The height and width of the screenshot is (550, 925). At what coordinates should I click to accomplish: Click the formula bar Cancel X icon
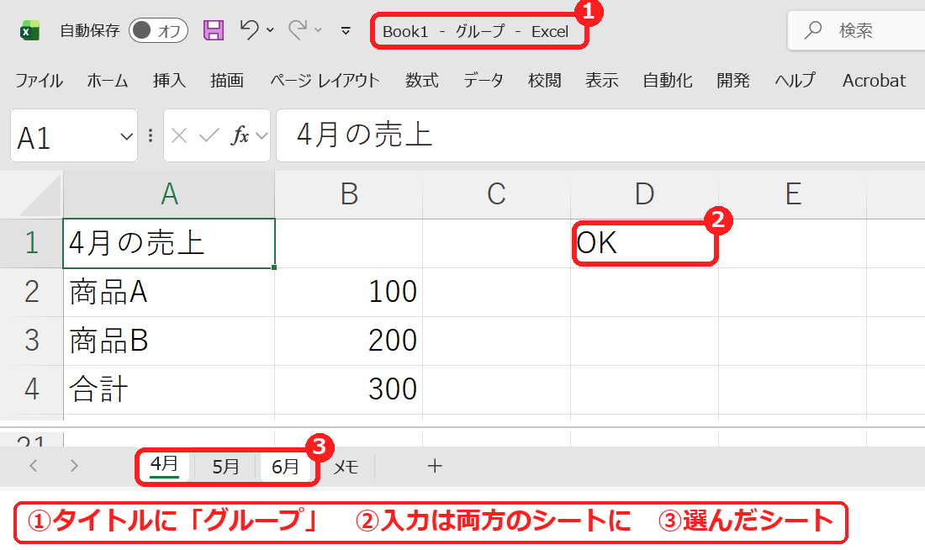[179, 136]
